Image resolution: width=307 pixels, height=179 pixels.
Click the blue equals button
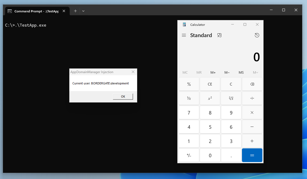pos(252,155)
